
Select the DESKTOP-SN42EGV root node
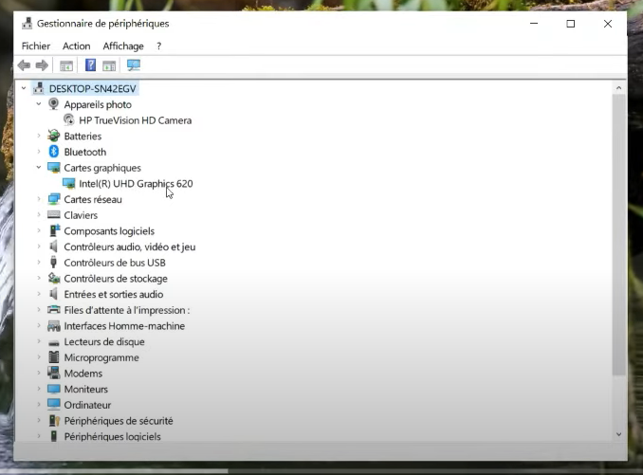[x=93, y=88]
